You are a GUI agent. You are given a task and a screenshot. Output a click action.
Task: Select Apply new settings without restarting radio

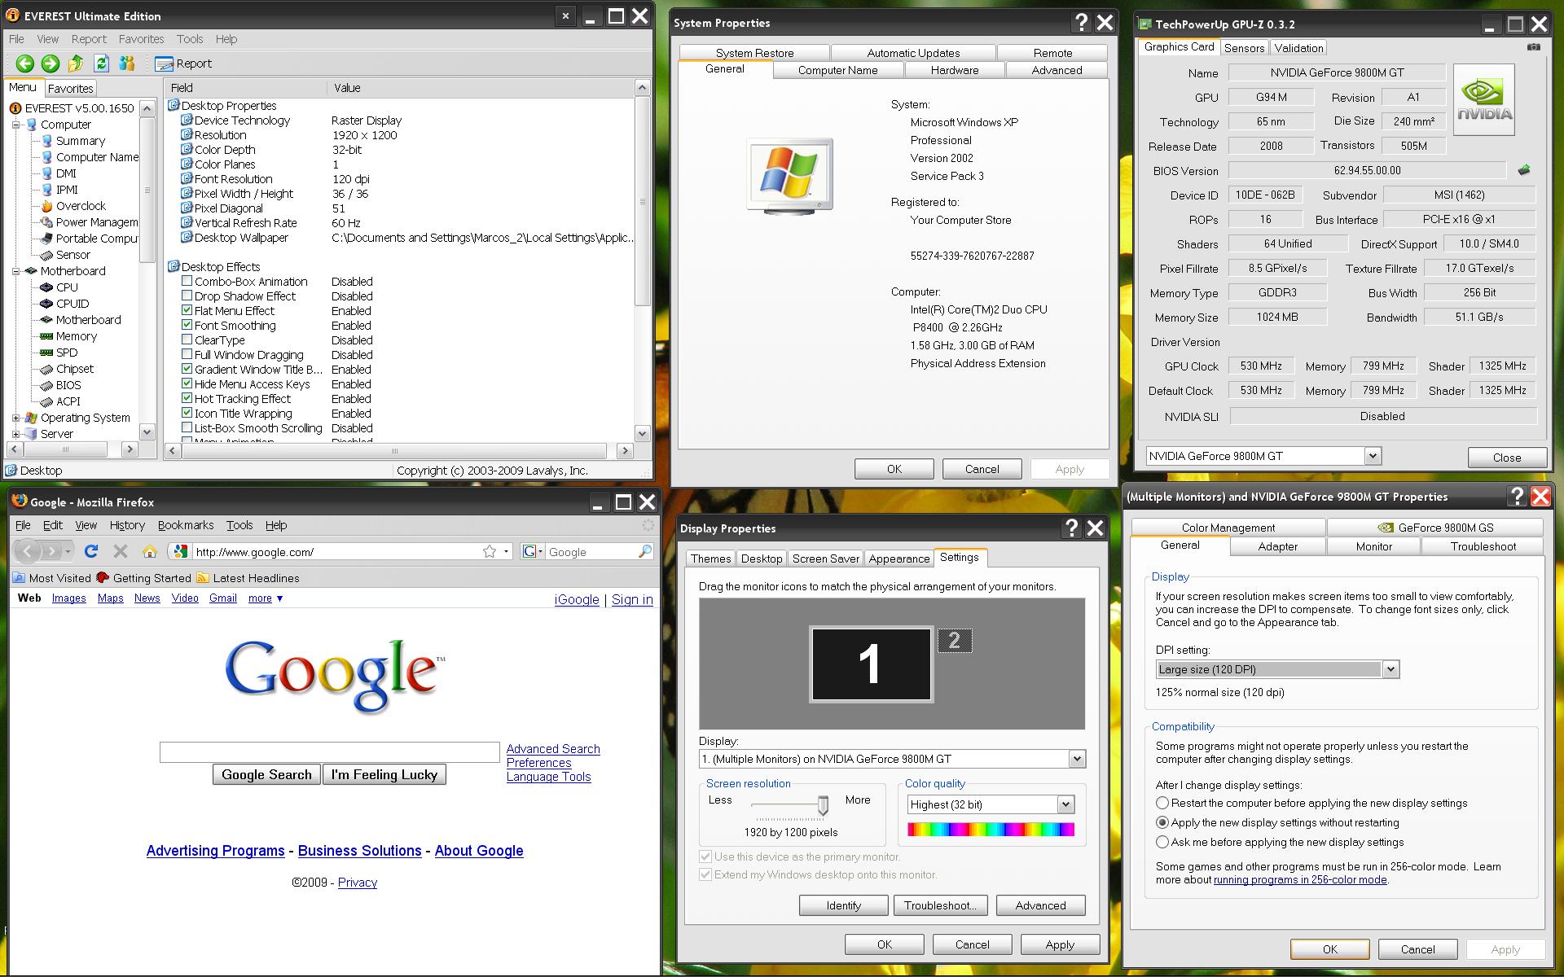[1162, 822]
